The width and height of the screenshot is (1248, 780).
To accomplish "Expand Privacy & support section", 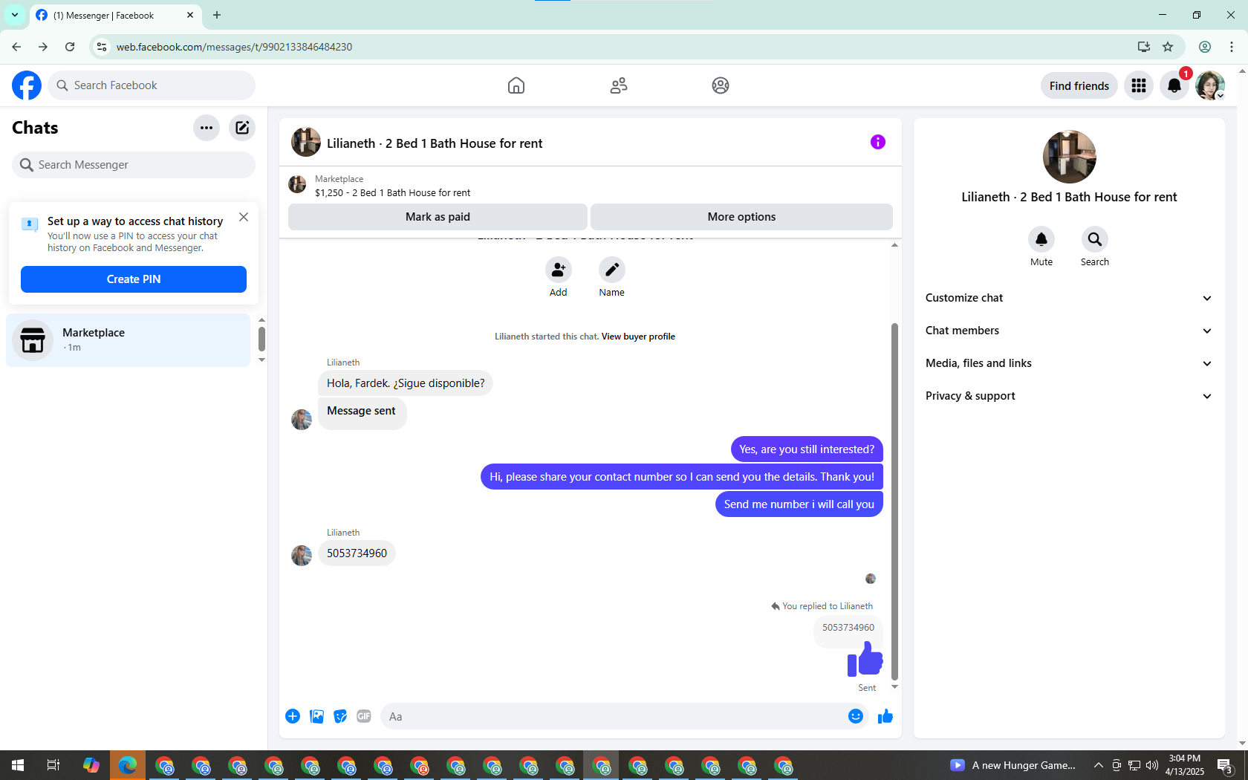I will pos(1069,396).
